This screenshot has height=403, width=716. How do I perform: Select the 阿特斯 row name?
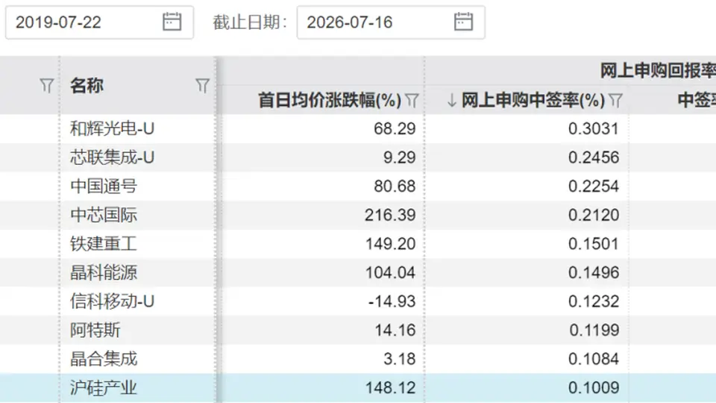[95, 330]
